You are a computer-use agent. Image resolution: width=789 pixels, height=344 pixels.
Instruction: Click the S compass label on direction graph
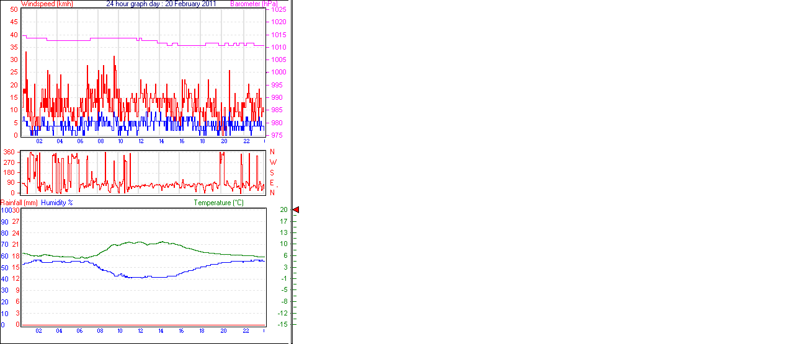click(272, 172)
